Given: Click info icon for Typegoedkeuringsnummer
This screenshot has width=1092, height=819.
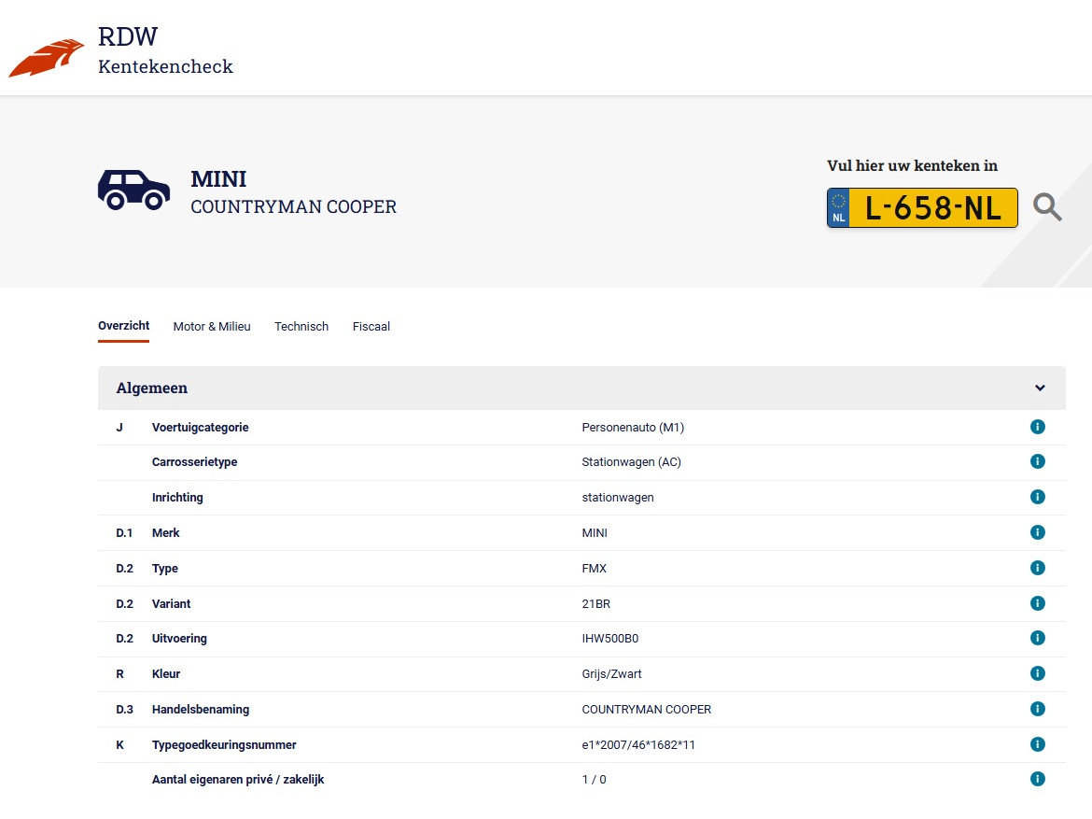Looking at the screenshot, I should [1037, 744].
